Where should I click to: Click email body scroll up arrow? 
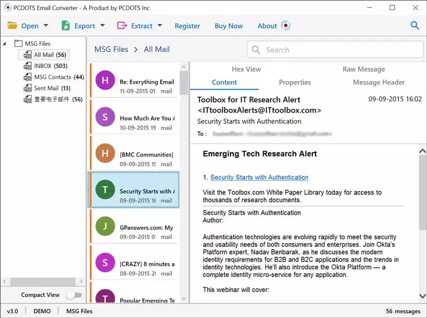423,151
